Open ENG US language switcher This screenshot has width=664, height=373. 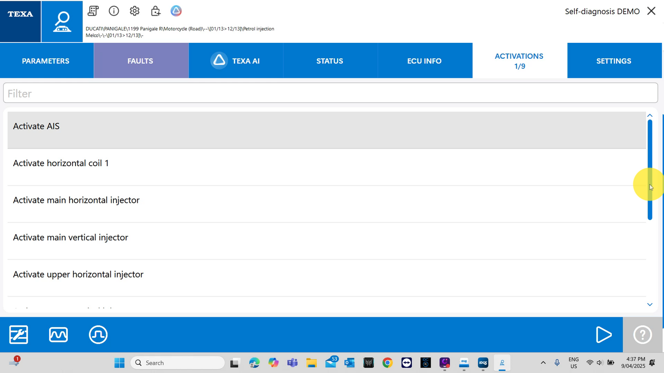574,363
